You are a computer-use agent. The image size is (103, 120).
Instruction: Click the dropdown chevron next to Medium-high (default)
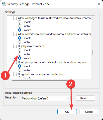[x=68, y=98]
